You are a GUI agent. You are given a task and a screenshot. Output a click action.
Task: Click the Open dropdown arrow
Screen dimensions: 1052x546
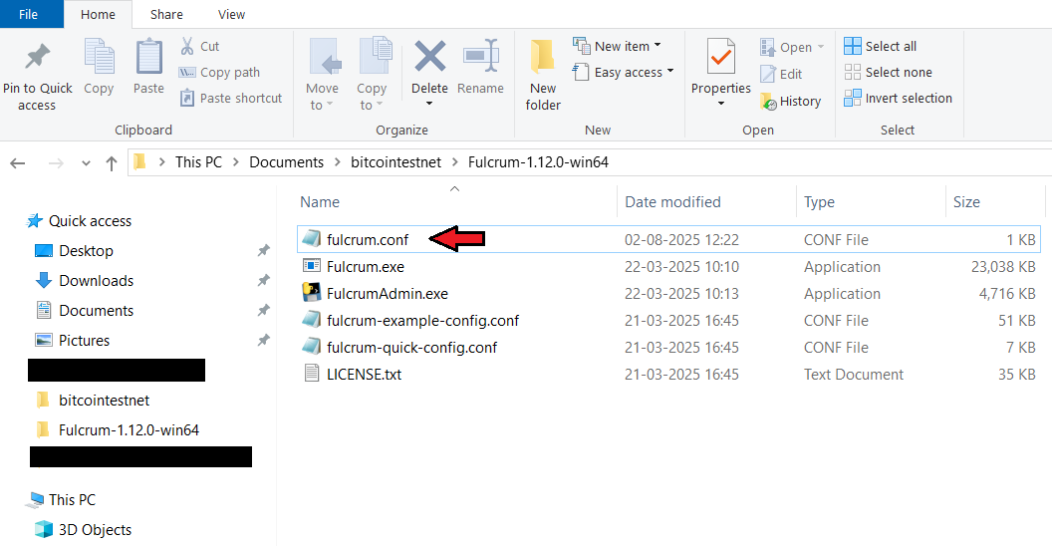coord(821,47)
